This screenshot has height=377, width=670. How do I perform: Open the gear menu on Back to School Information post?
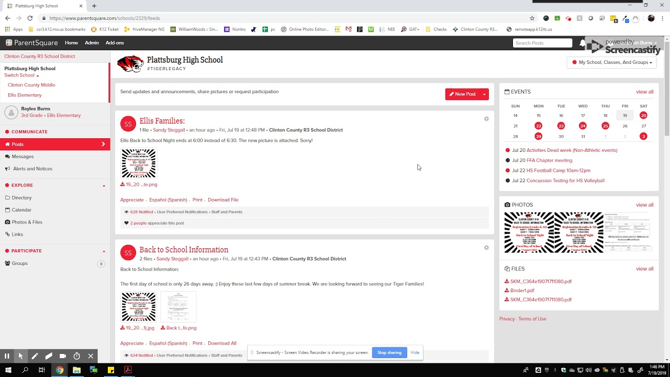click(x=486, y=248)
